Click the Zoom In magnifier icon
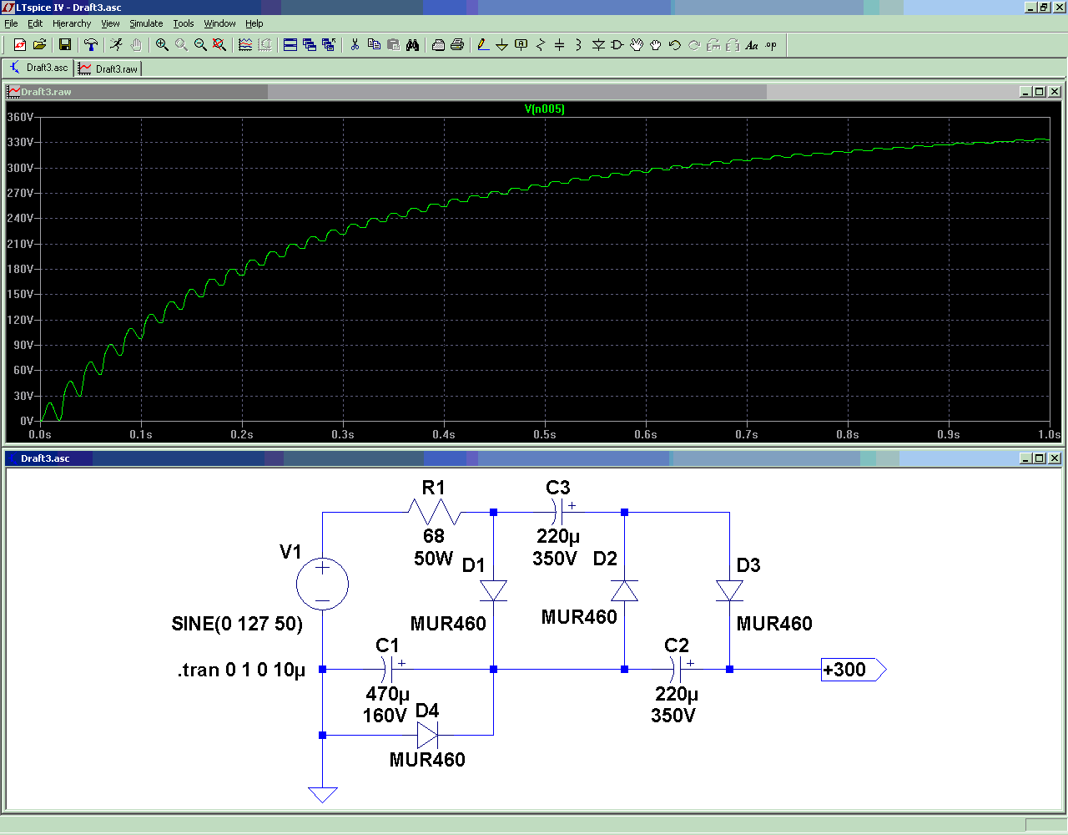Viewport: 1068px width, 835px height. (162, 45)
